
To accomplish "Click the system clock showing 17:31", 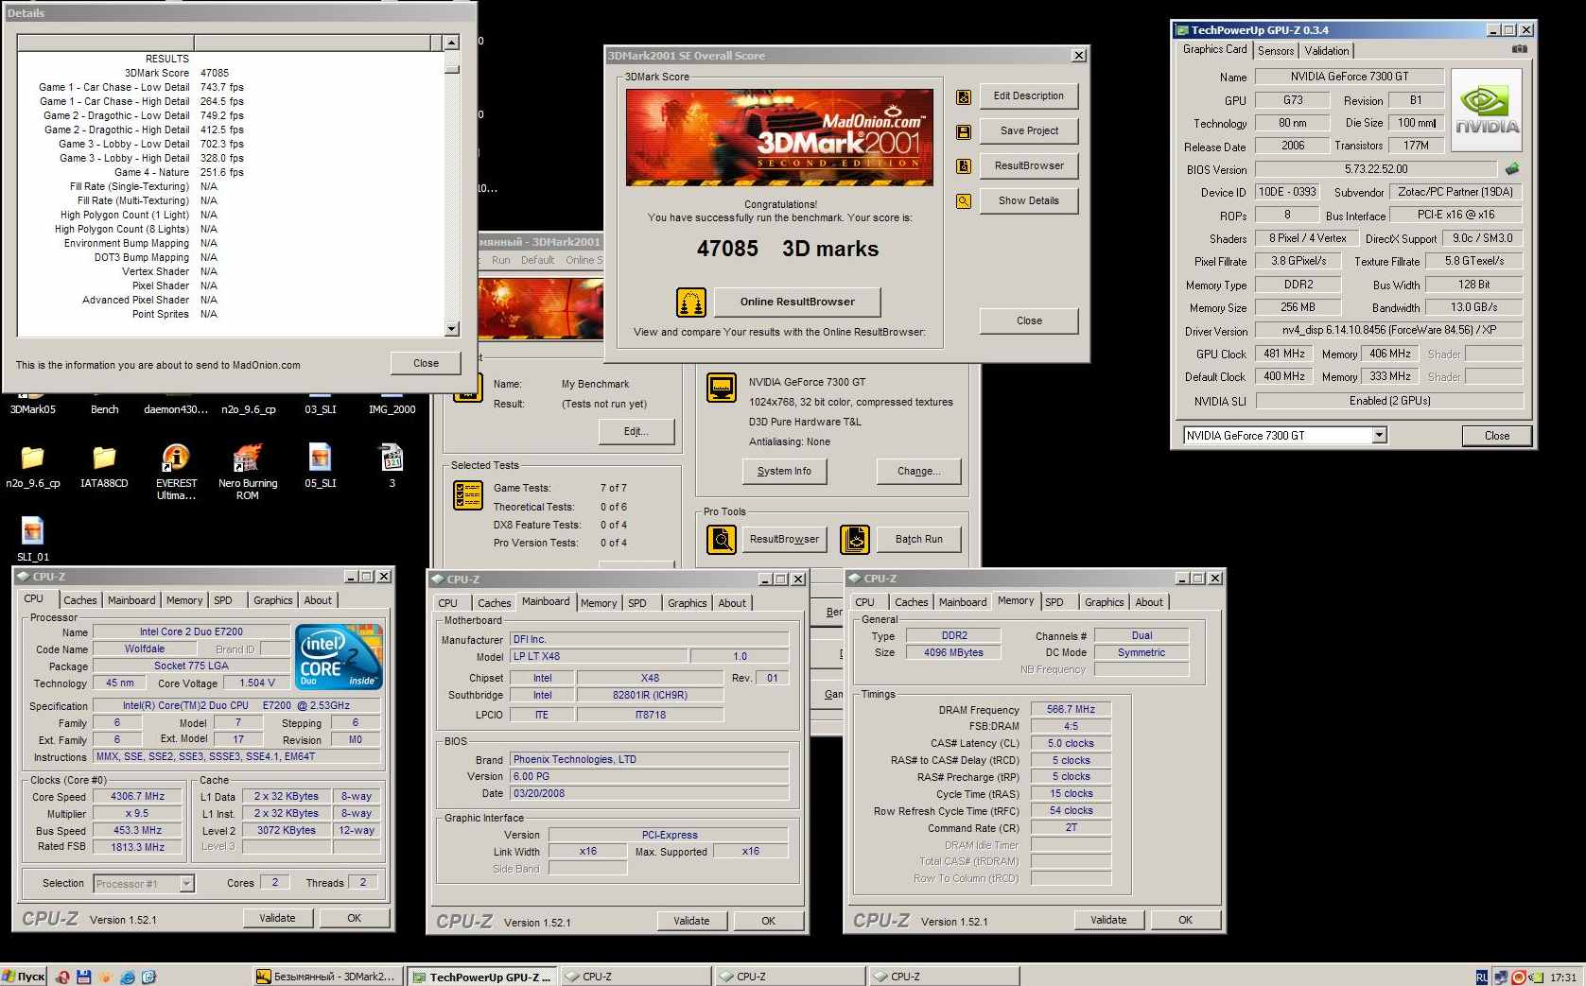I will point(1563,977).
